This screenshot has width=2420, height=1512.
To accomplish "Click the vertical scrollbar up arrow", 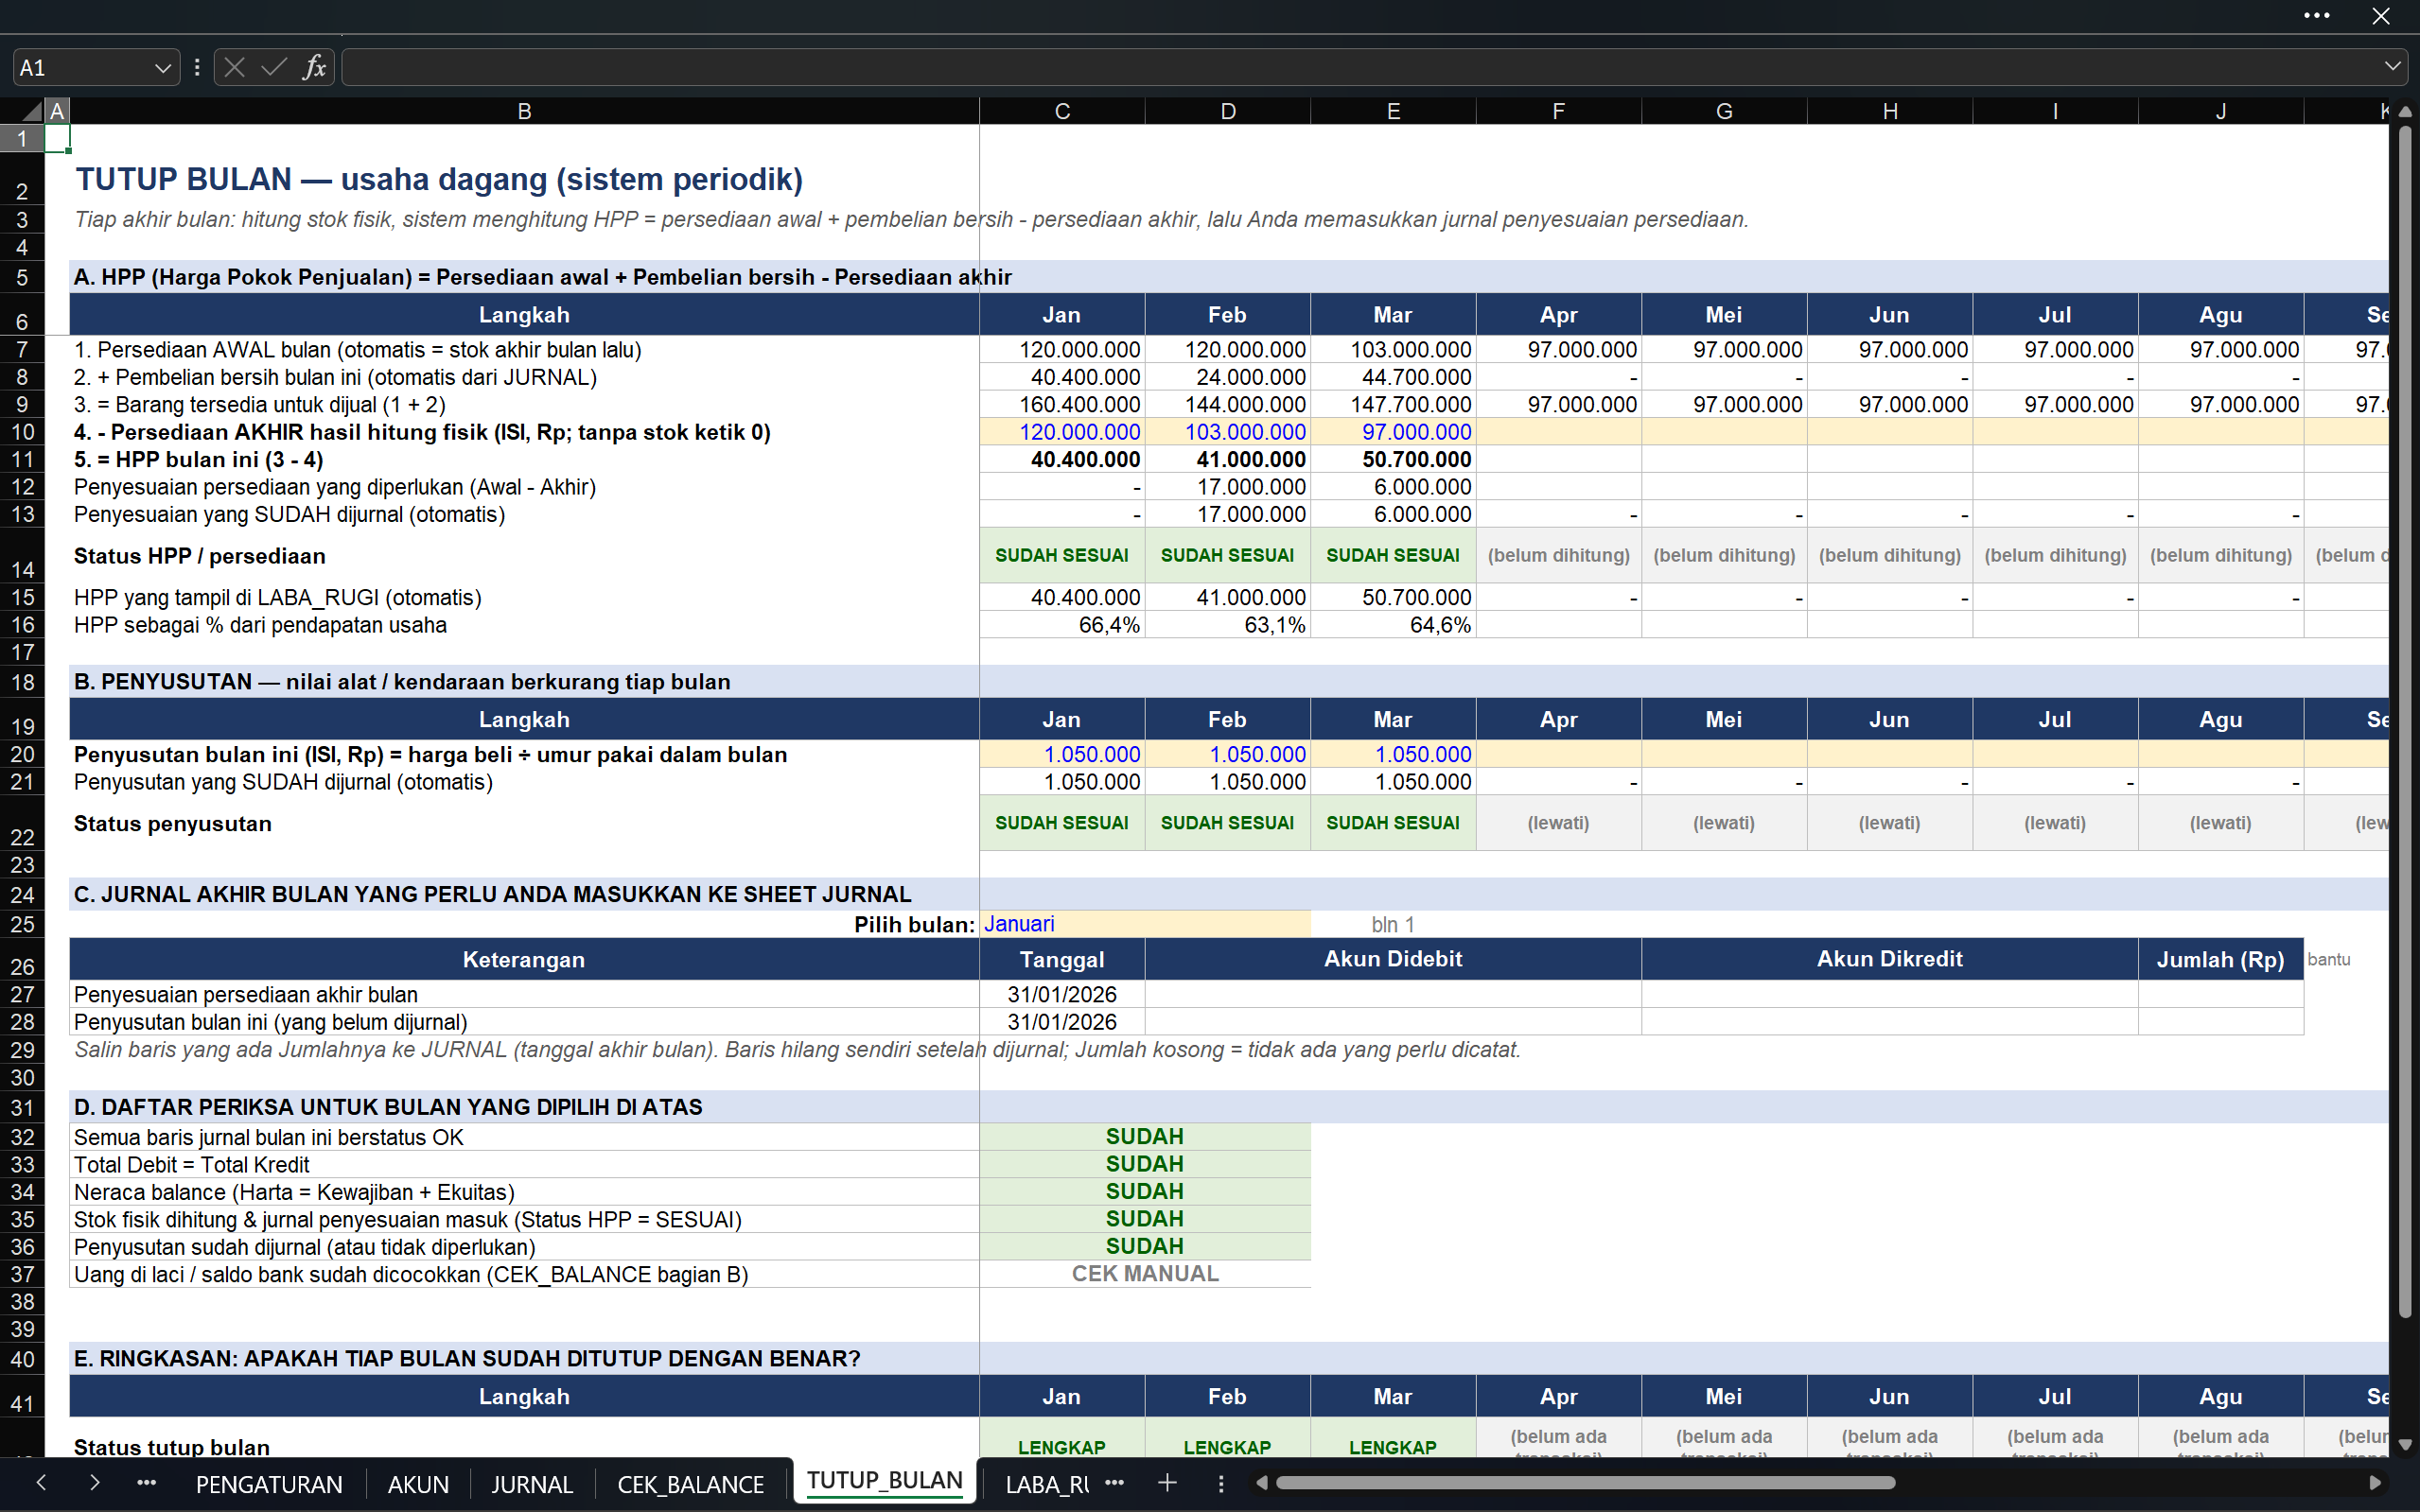I will click(2405, 111).
